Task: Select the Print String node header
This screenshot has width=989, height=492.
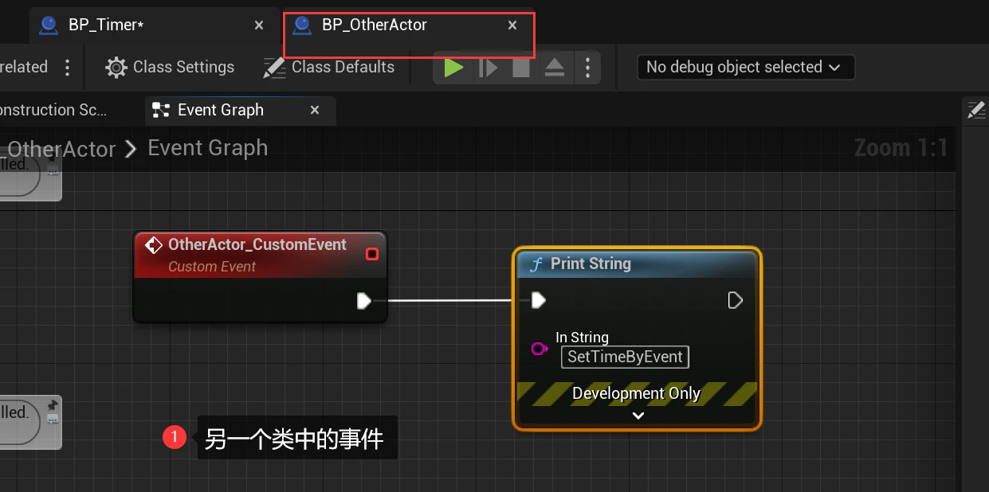Action: pos(638,264)
